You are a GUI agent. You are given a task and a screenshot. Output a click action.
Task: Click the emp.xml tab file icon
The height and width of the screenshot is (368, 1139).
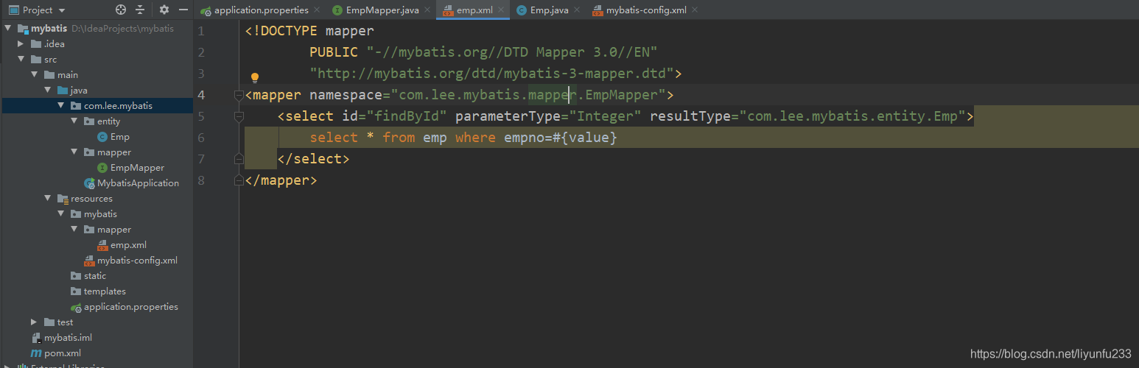[x=448, y=10]
